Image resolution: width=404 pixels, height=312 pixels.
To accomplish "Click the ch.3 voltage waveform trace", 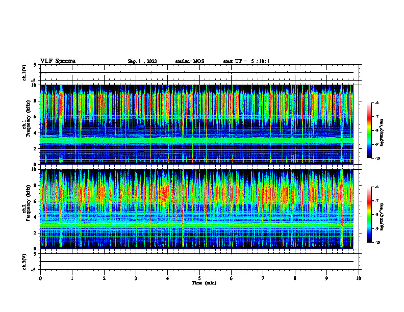I will tap(197, 262).
